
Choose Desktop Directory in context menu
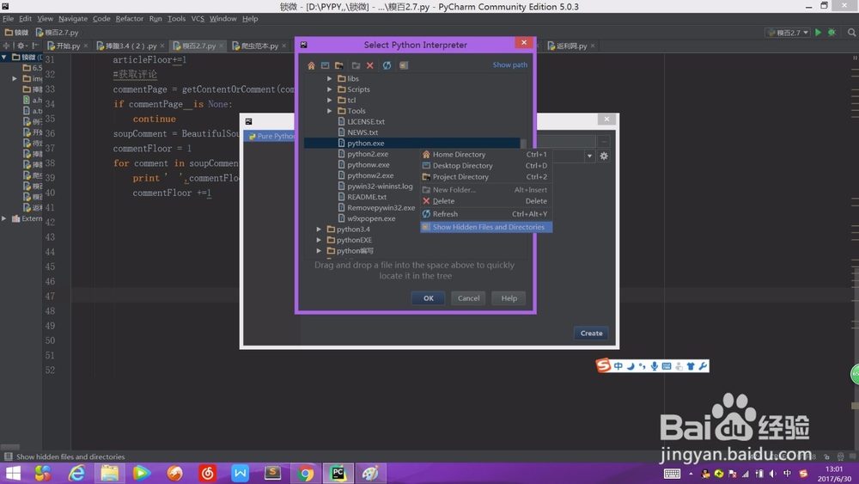click(486, 166)
